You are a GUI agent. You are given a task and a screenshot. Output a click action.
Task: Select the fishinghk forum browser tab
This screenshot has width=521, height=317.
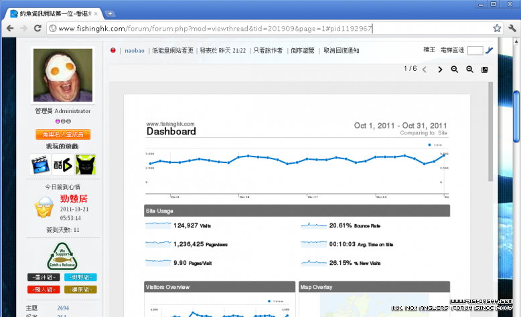53,13
